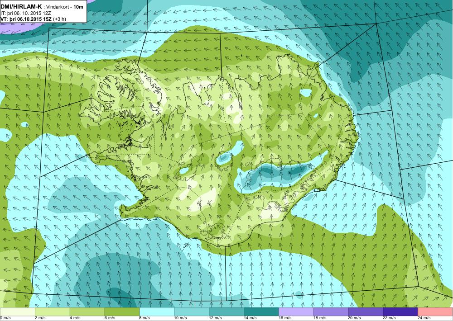Image resolution: width=453 pixels, height=321 pixels.
Task: Click the "12 m/s" legend label
Action: 216,318
